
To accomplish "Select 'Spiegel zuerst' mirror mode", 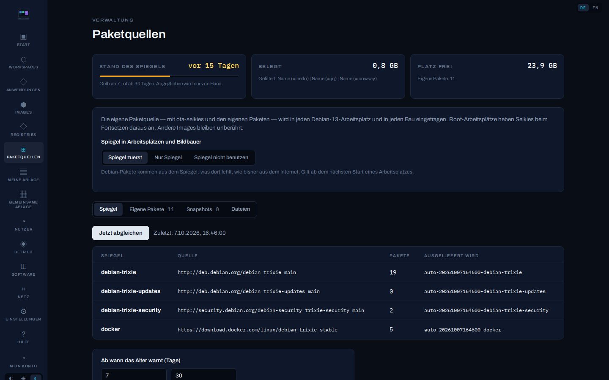I will (125, 157).
